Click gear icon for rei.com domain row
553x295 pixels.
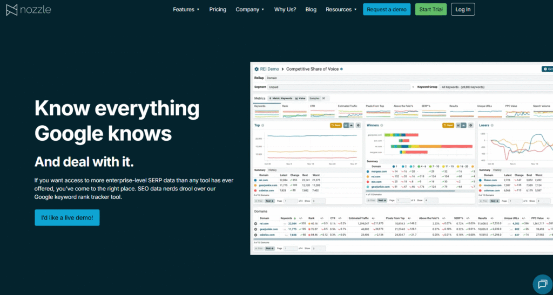255,223
